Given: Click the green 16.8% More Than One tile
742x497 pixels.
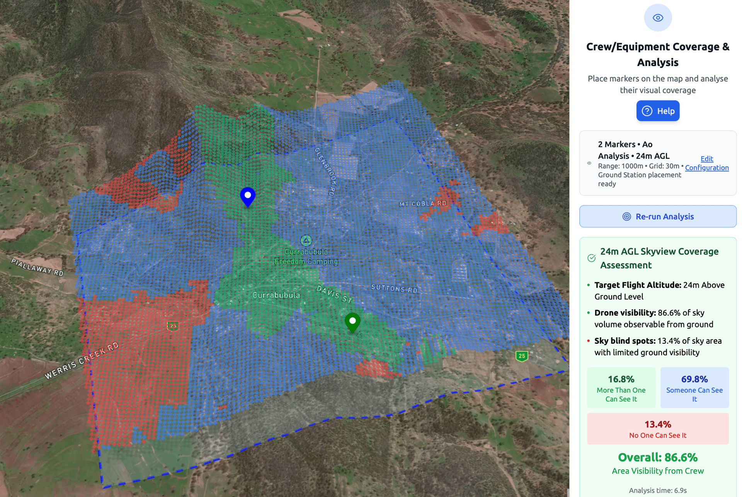Looking at the screenshot, I should pyautogui.click(x=621, y=387).
